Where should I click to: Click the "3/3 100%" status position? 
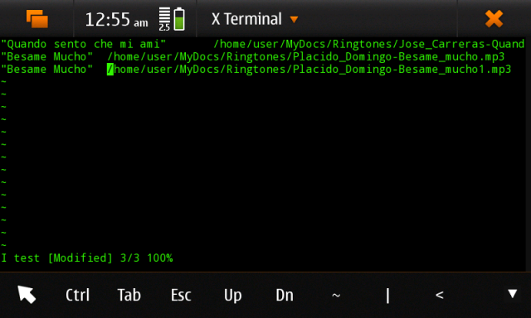(146, 258)
